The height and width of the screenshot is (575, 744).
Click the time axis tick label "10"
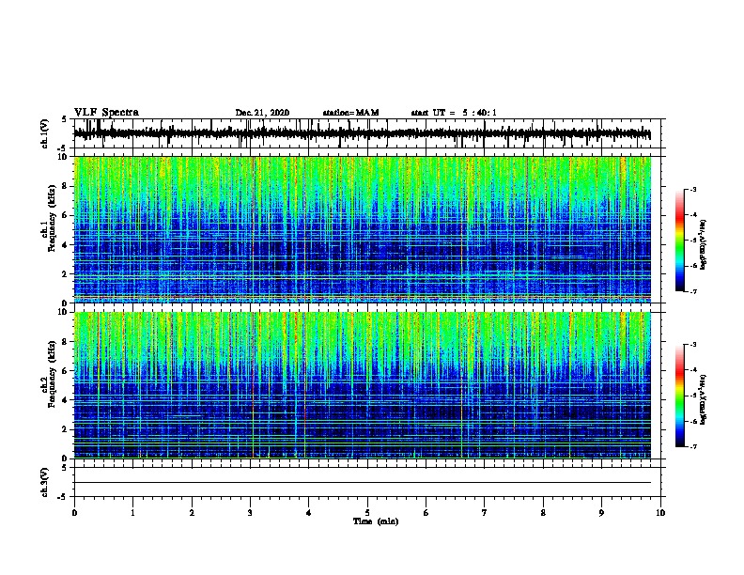coord(660,513)
